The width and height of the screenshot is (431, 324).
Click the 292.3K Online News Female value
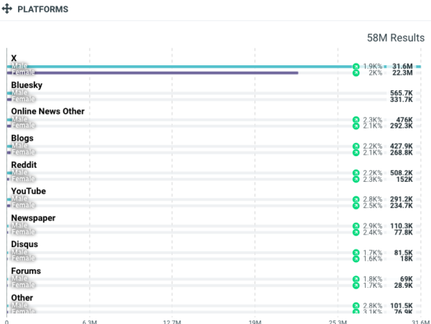[x=401, y=126]
